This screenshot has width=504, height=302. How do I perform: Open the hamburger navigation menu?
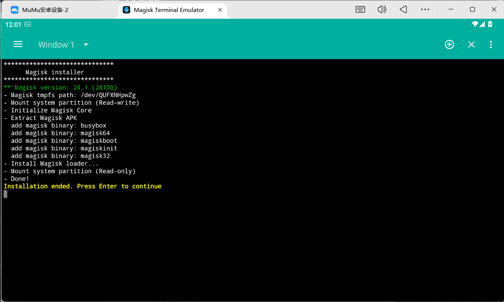coord(18,45)
